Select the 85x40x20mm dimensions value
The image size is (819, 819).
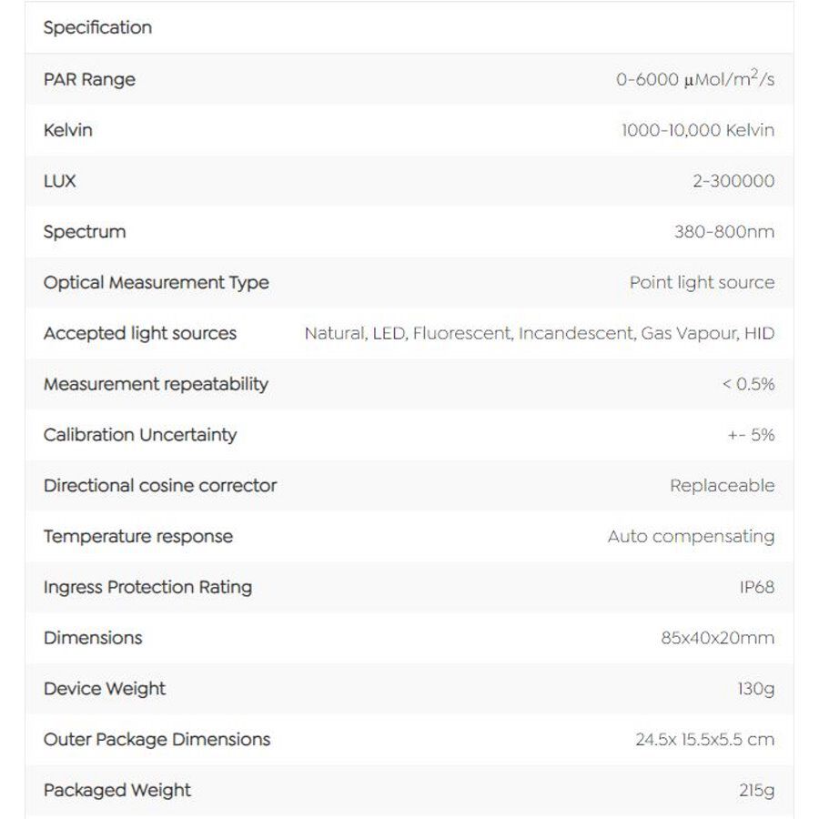(x=718, y=638)
